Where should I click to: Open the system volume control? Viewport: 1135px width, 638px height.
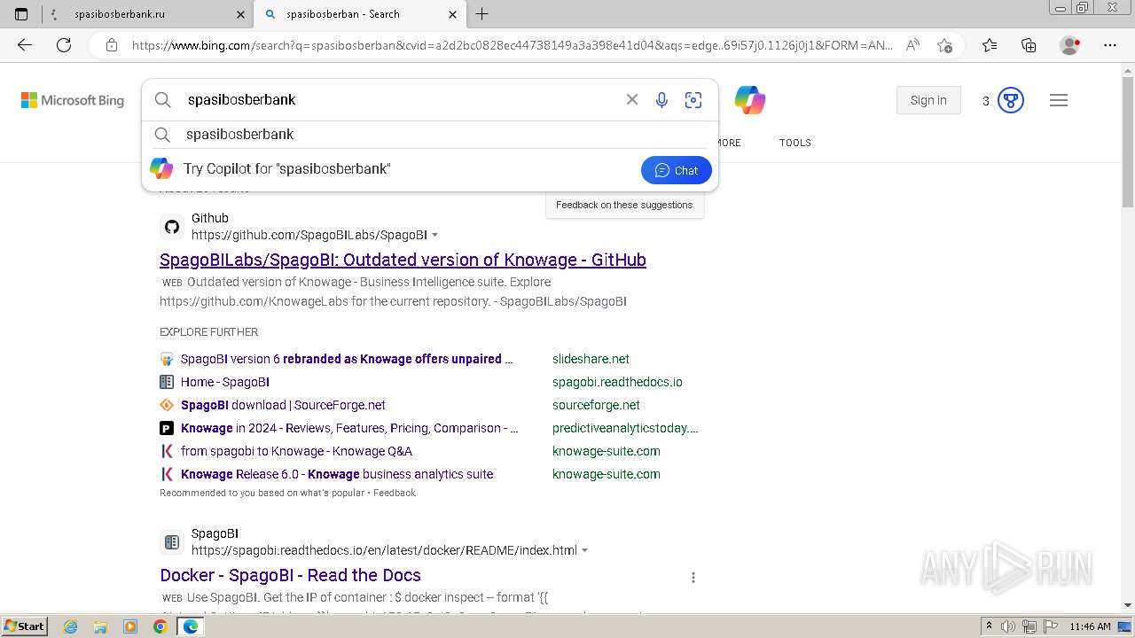(1008, 626)
